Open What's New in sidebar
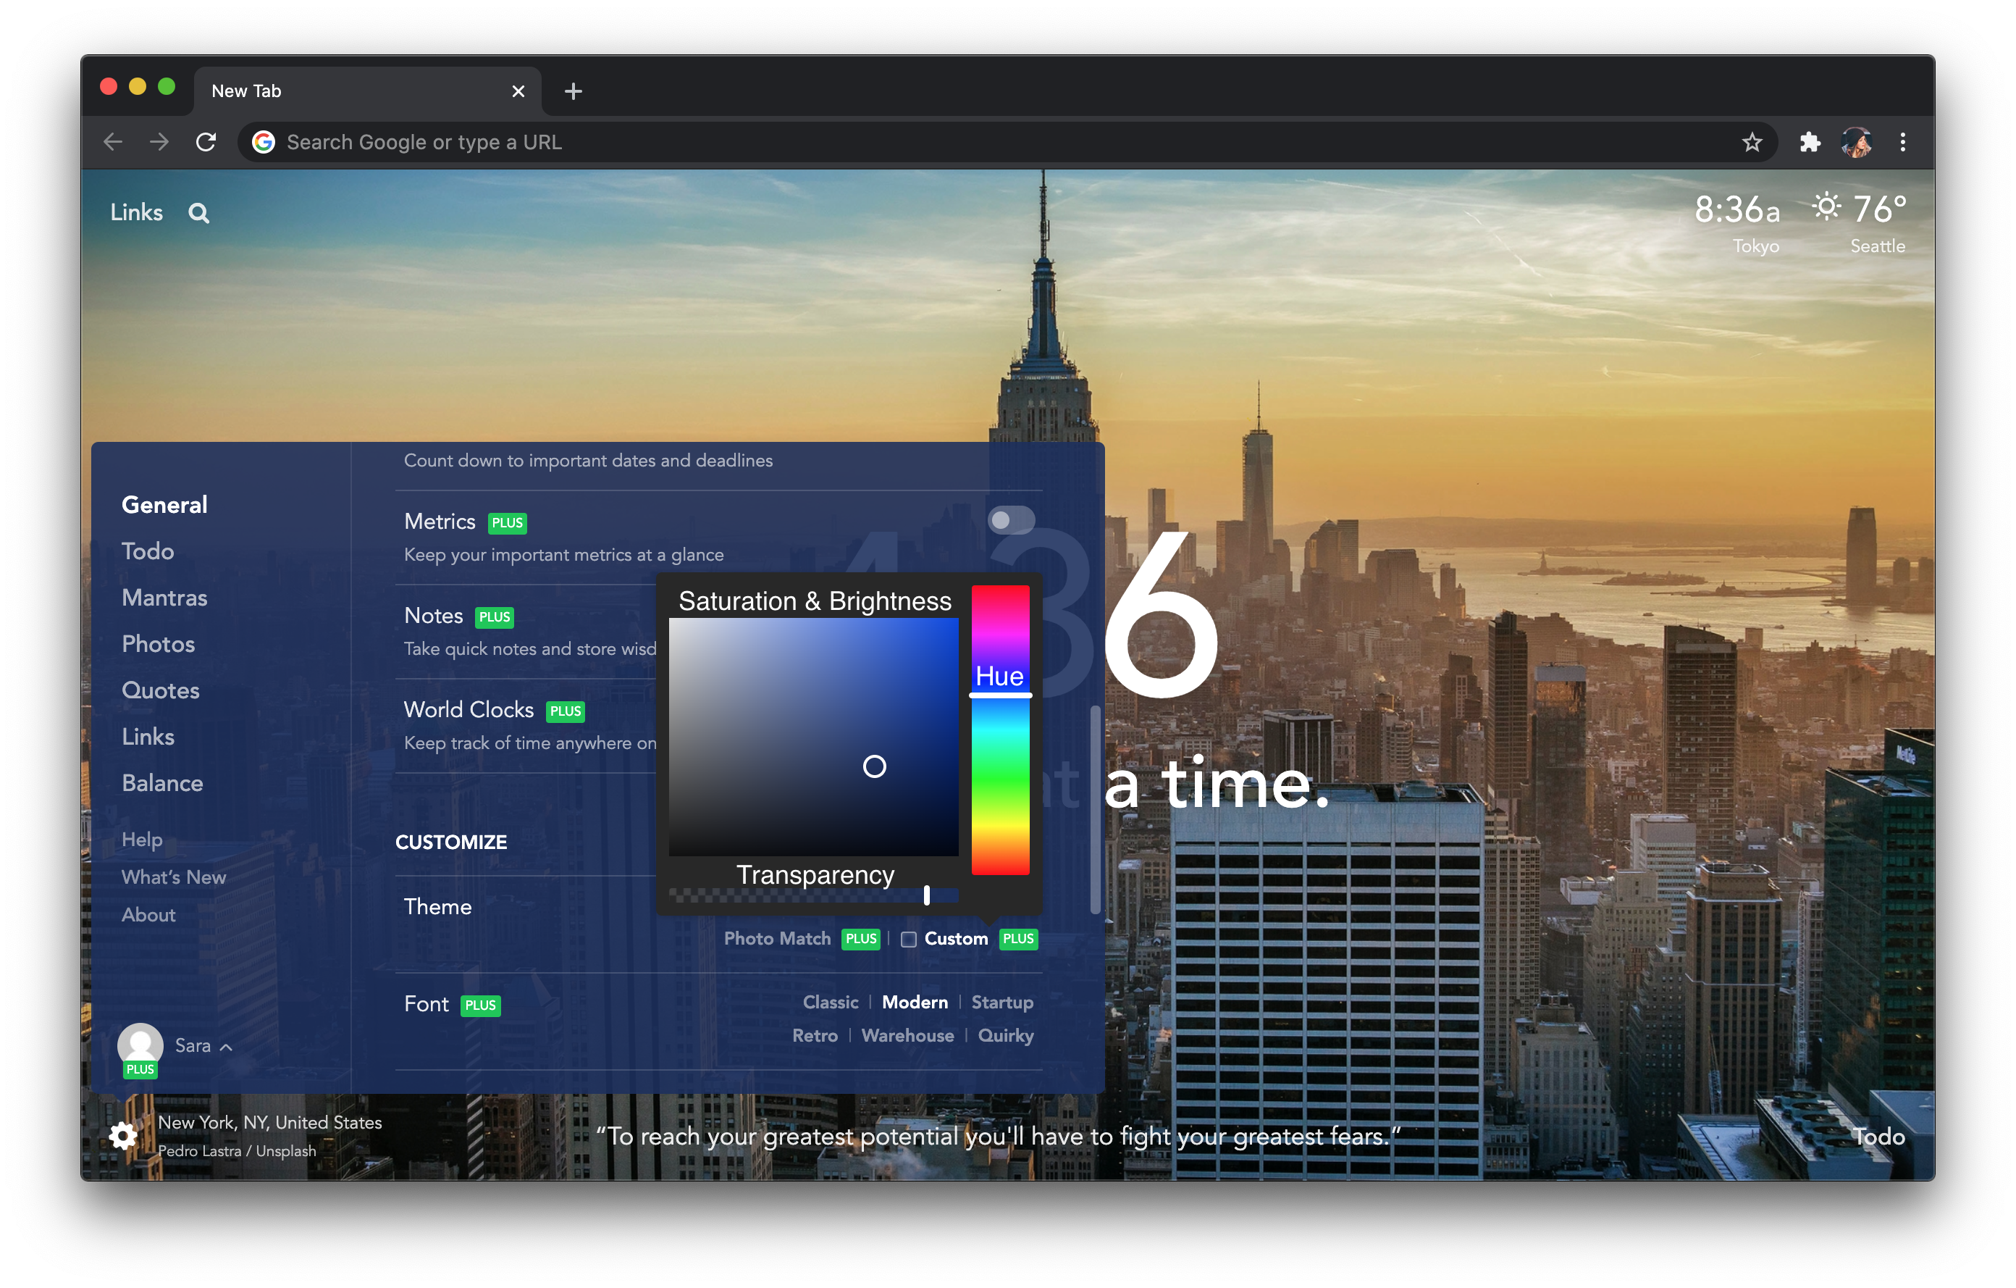2016x1288 pixels. tap(173, 877)
